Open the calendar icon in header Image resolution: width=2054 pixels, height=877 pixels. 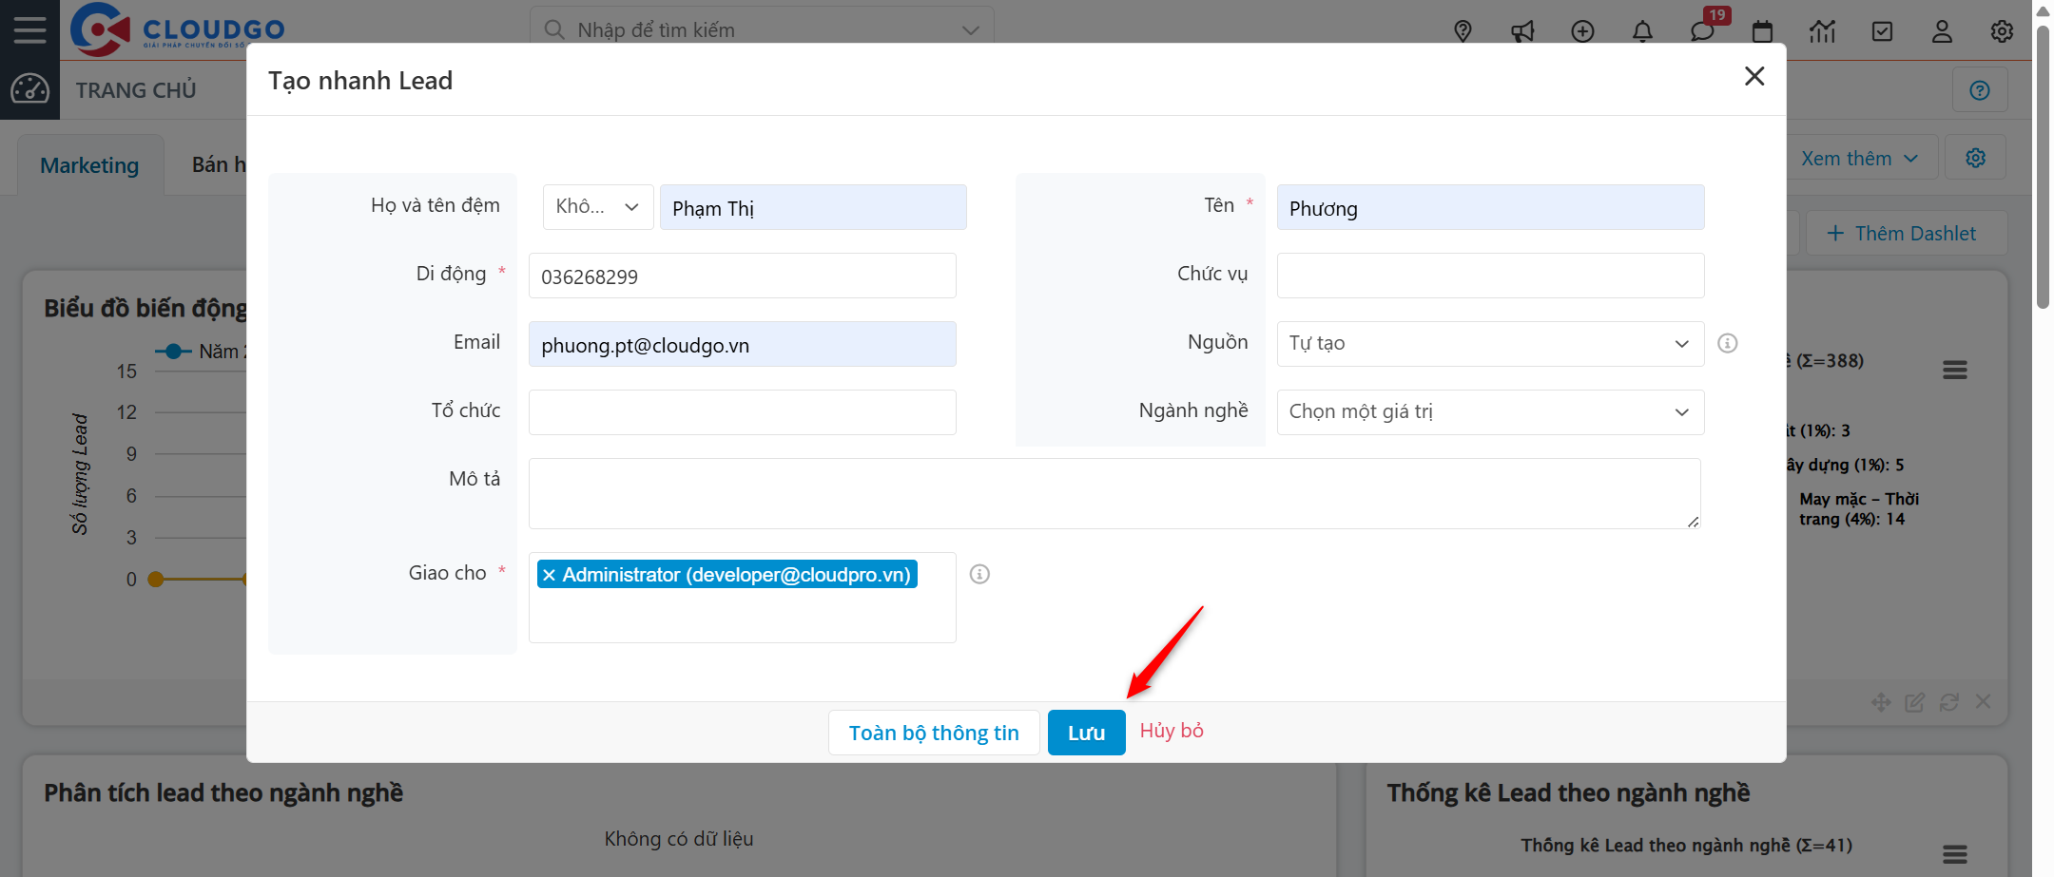(1762, 31)
